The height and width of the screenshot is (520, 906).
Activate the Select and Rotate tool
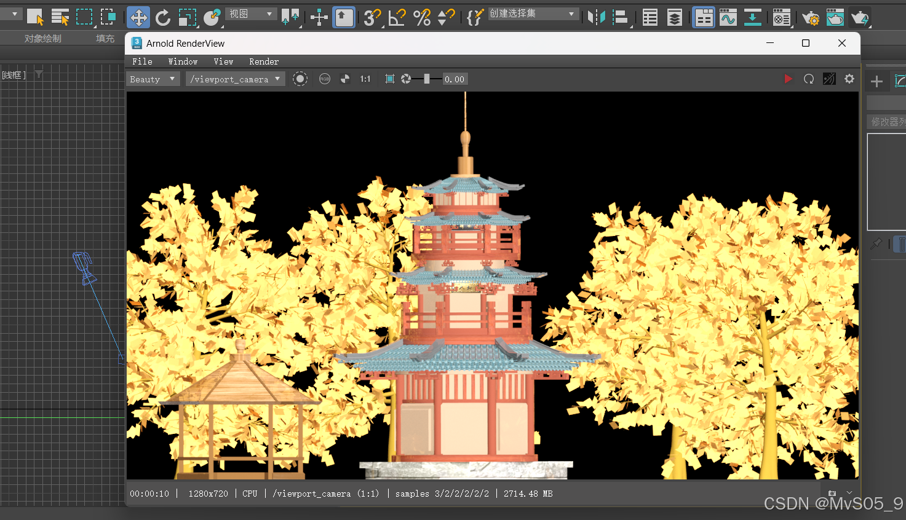coord(163,17)
